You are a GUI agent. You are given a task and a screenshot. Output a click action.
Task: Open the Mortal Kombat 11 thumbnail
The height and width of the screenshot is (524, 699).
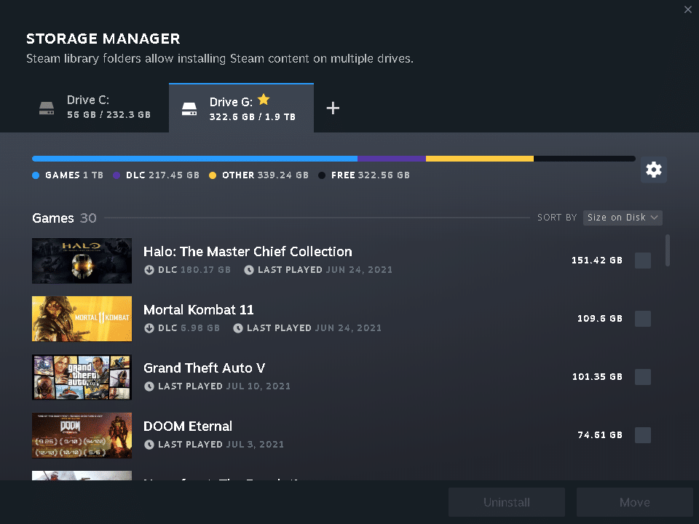point(82,319)
